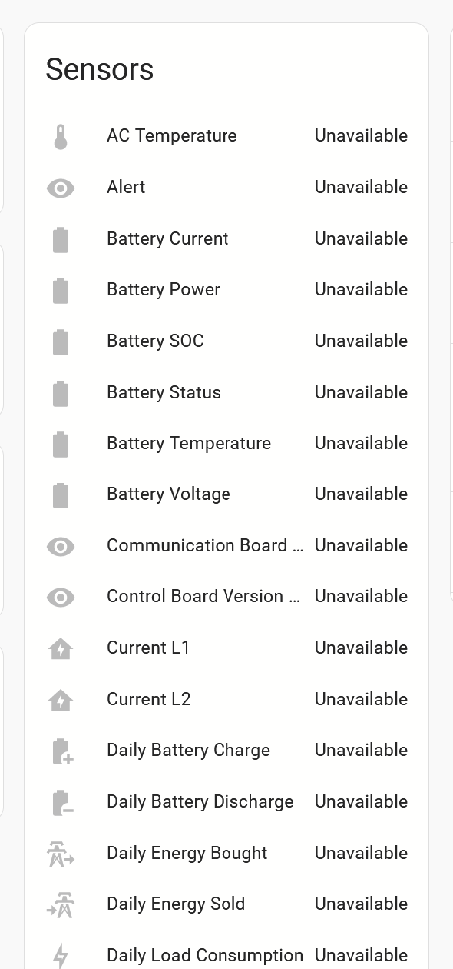Click the Battery Voltage row label
Screen dimensions: 453x969
click(168, 494)
